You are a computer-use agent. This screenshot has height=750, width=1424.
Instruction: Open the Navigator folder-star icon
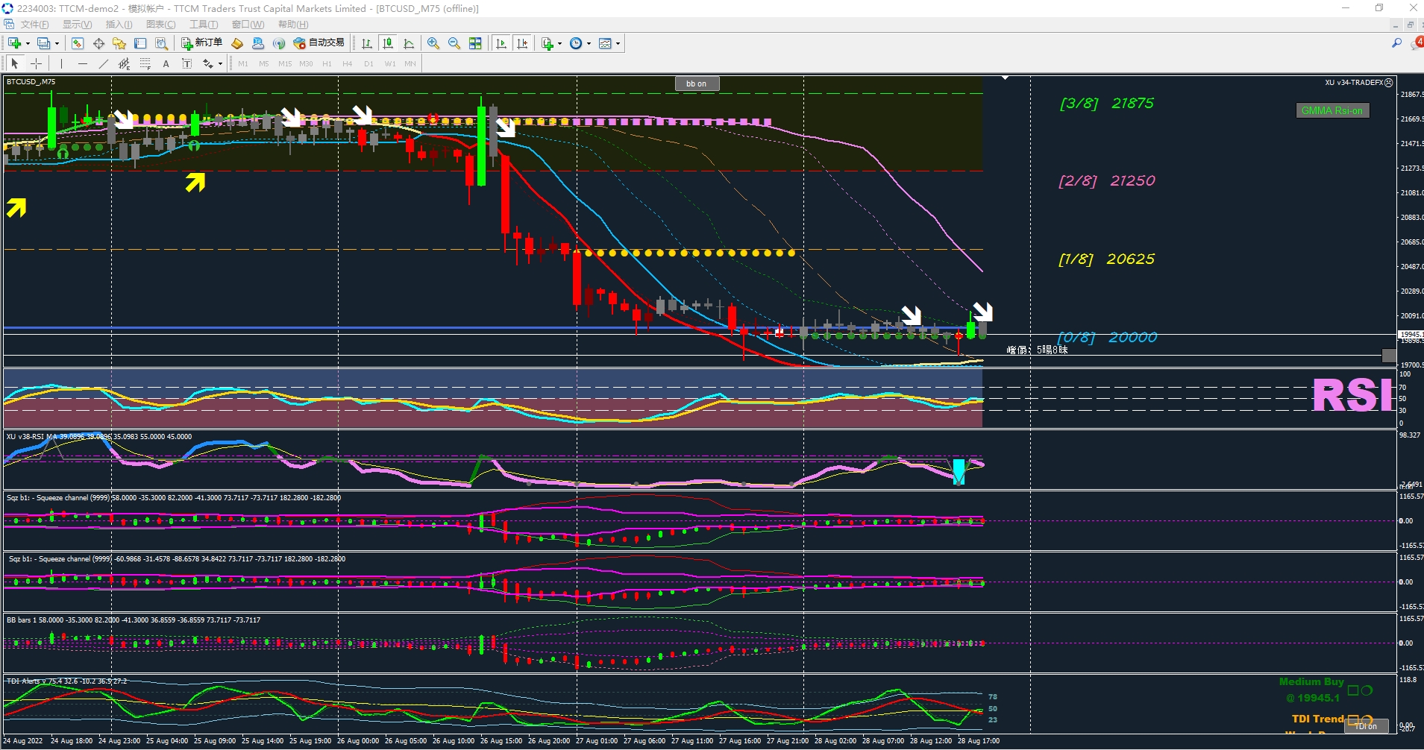(x=119, y=43)
